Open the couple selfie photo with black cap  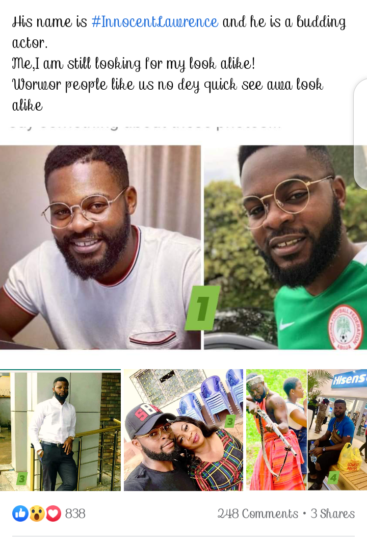pyautogui.click(x=183, y=430)
